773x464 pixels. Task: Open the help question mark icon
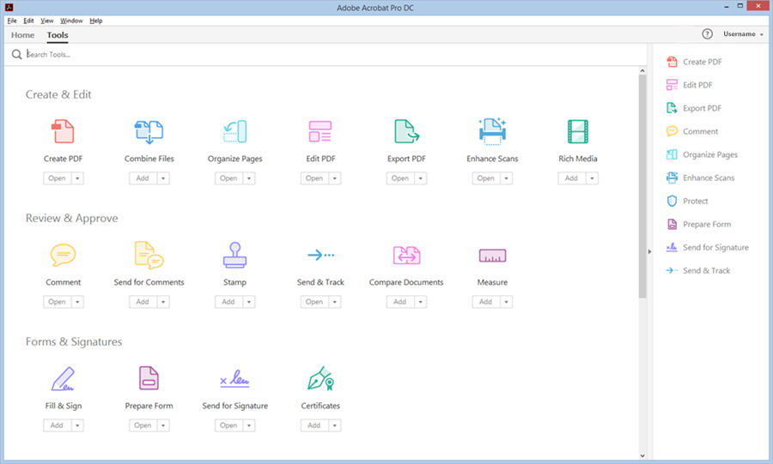click(707, 34)
